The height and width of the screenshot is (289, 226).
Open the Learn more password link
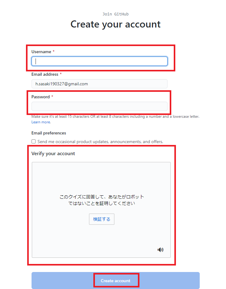pos(41,122)
